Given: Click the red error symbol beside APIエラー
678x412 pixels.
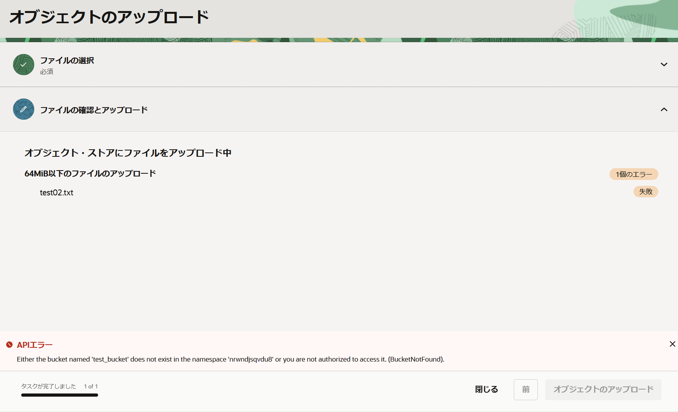Looking at the screenshot, I should point(10,345).
